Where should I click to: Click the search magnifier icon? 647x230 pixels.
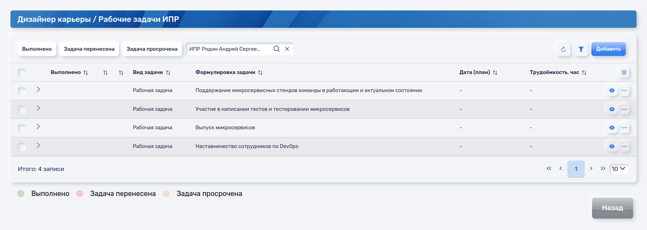tap(277, 49)
